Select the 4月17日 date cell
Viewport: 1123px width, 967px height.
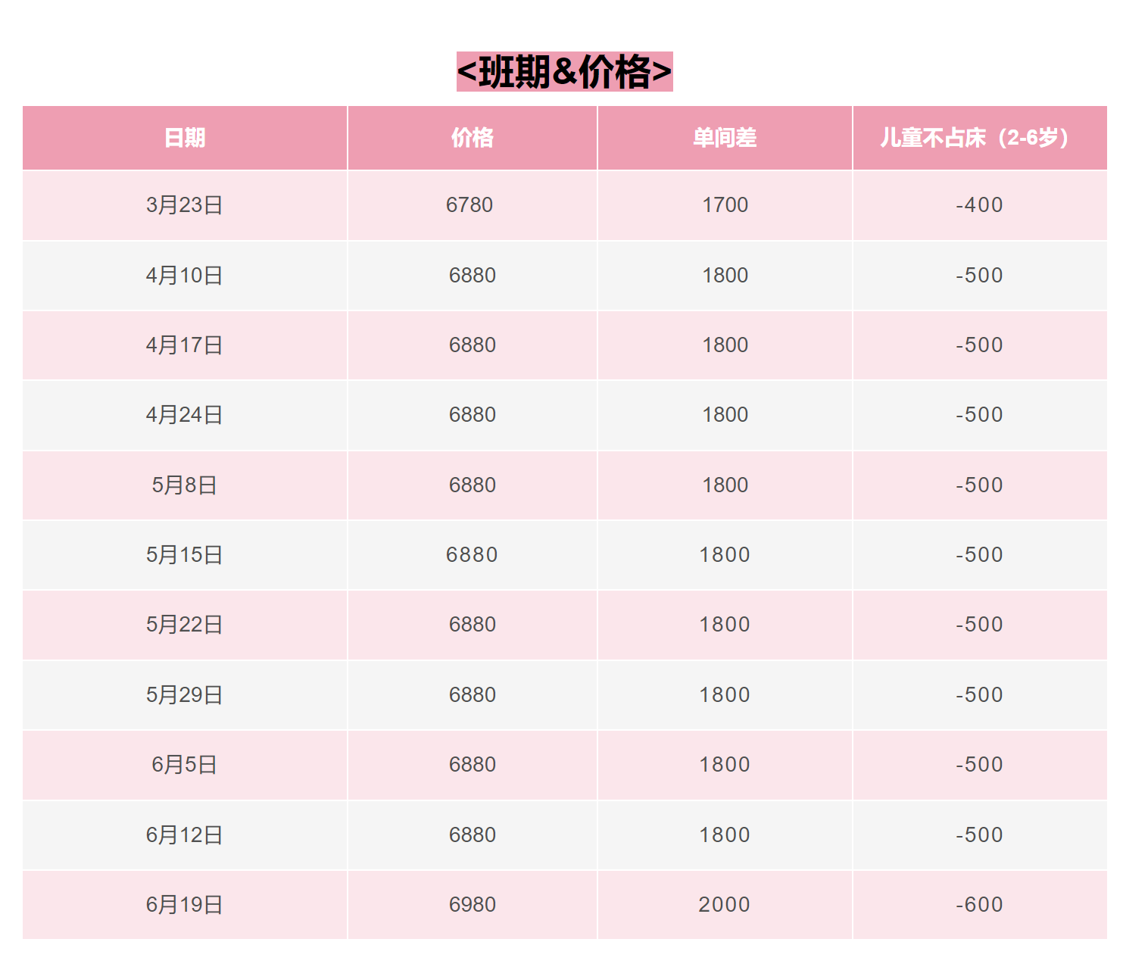(185, 345)
